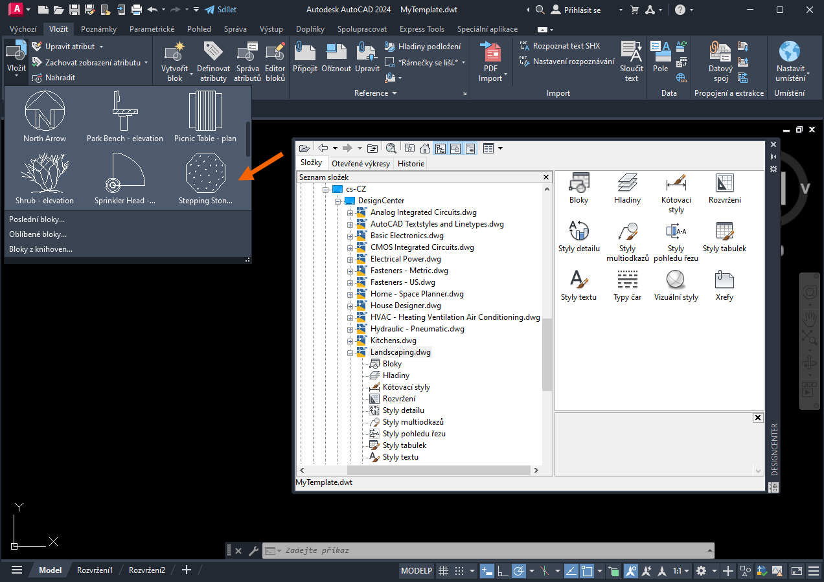The width and height of the screenshot is (824, 582).
Task: Open Typy čar icon in content pane
Action: click(x=627, y=285)
